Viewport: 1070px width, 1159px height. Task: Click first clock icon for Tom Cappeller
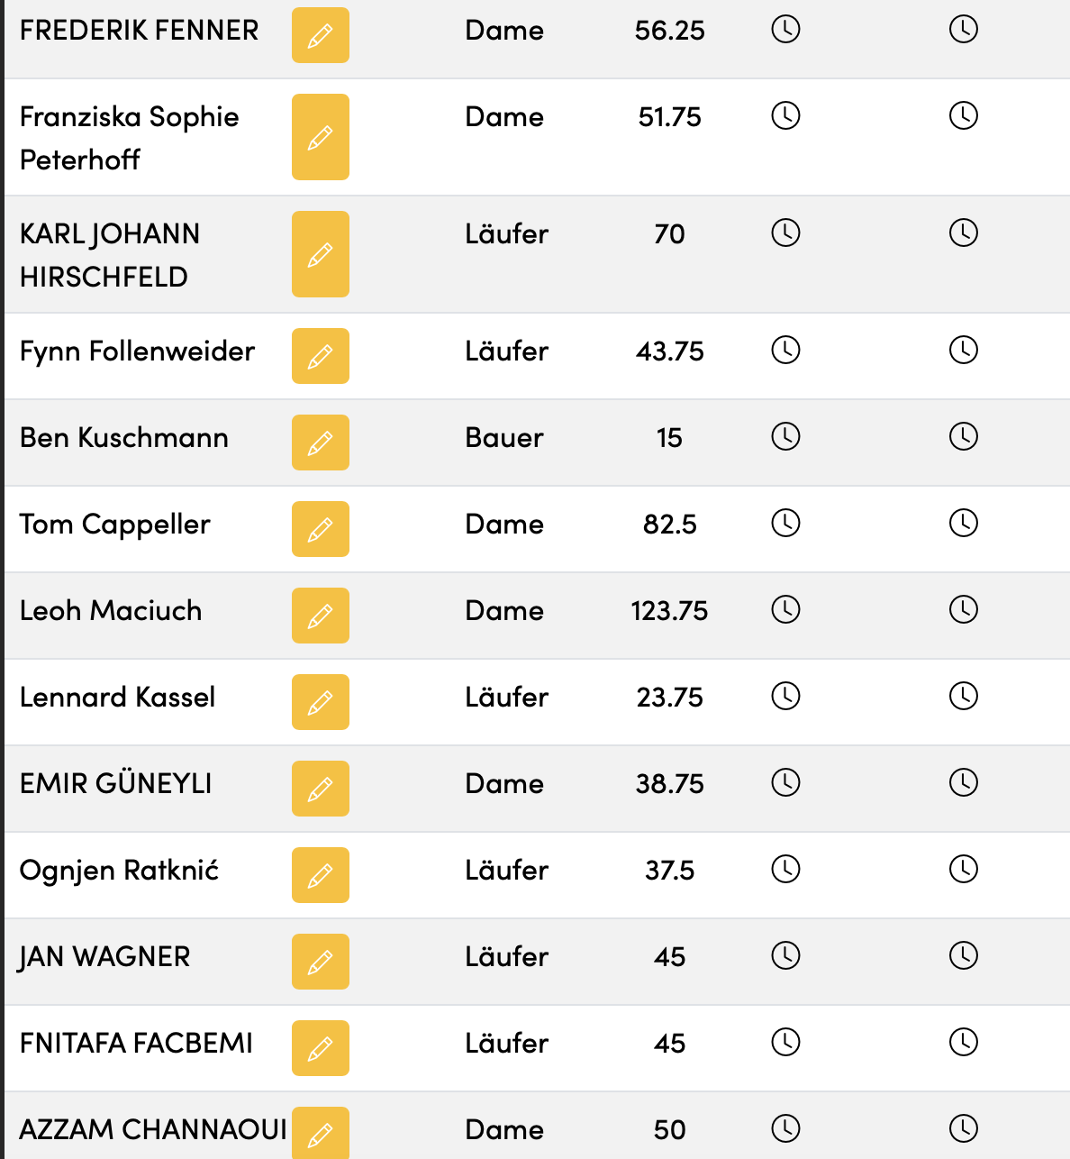[785, 523]
